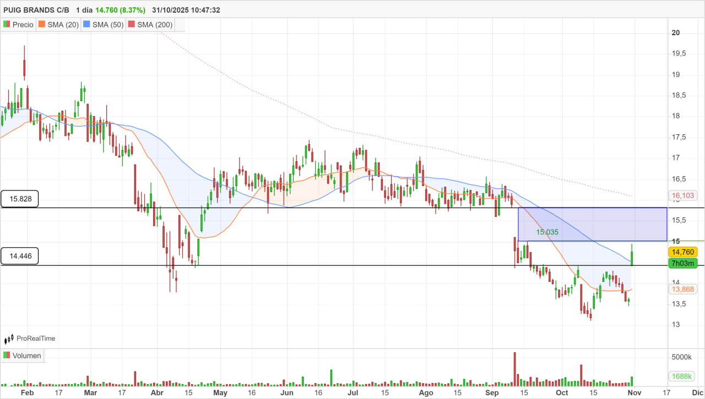Toggle visibility of the Precio series
The image size is (705, 399).
pos(6,24)
